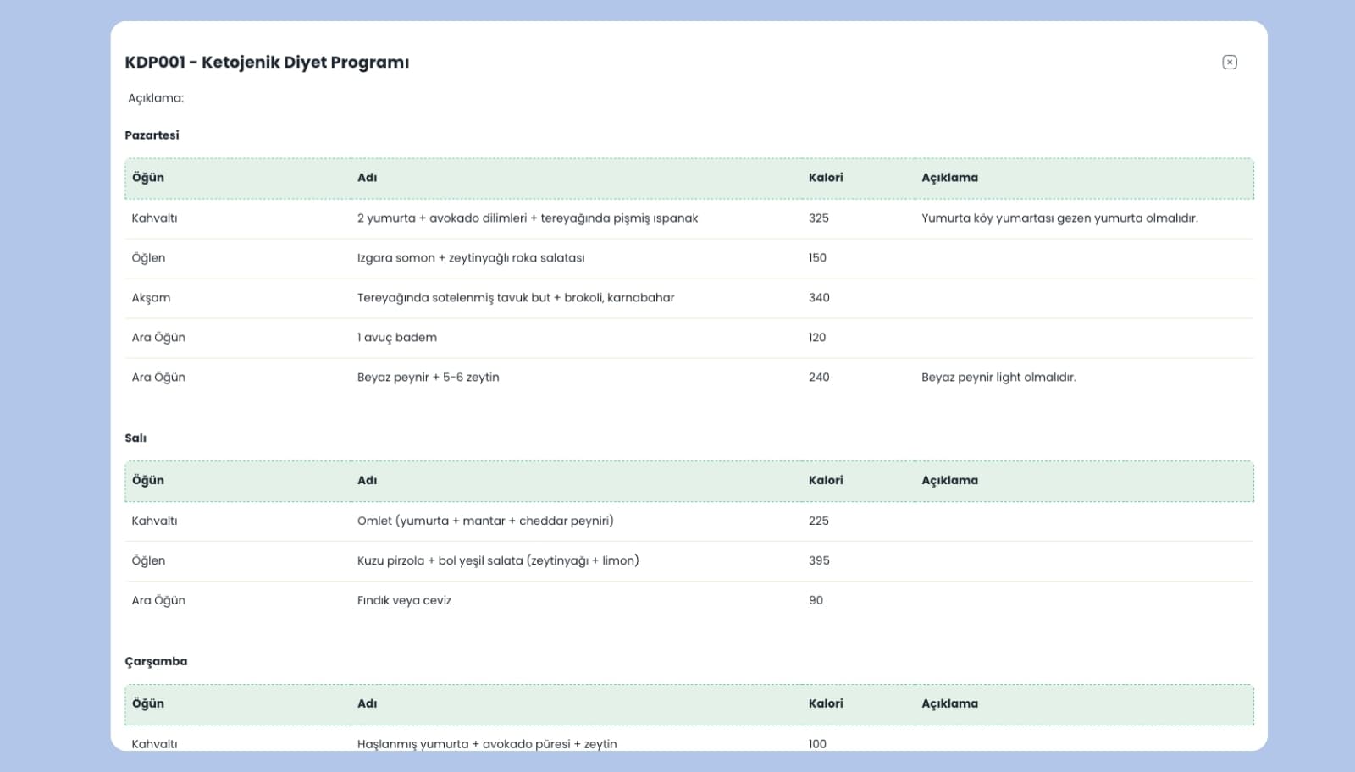Select the Pazartesi Kahvaltı row with ıspanak
Image resolution: width=1355 pixels, height=772 pixels.
pyautogui.click(x=527, y=218)
